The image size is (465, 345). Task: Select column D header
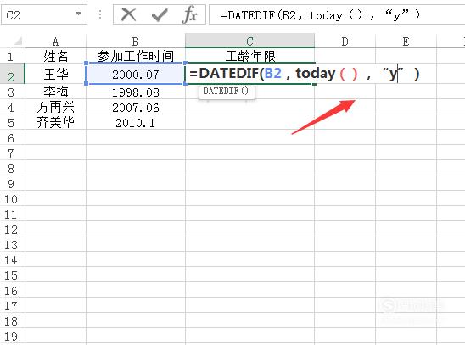345,42
